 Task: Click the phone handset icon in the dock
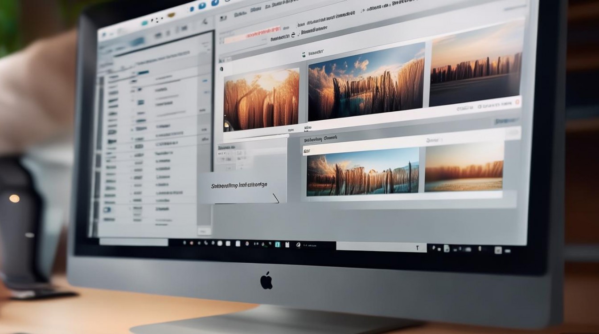pos(205,243)
